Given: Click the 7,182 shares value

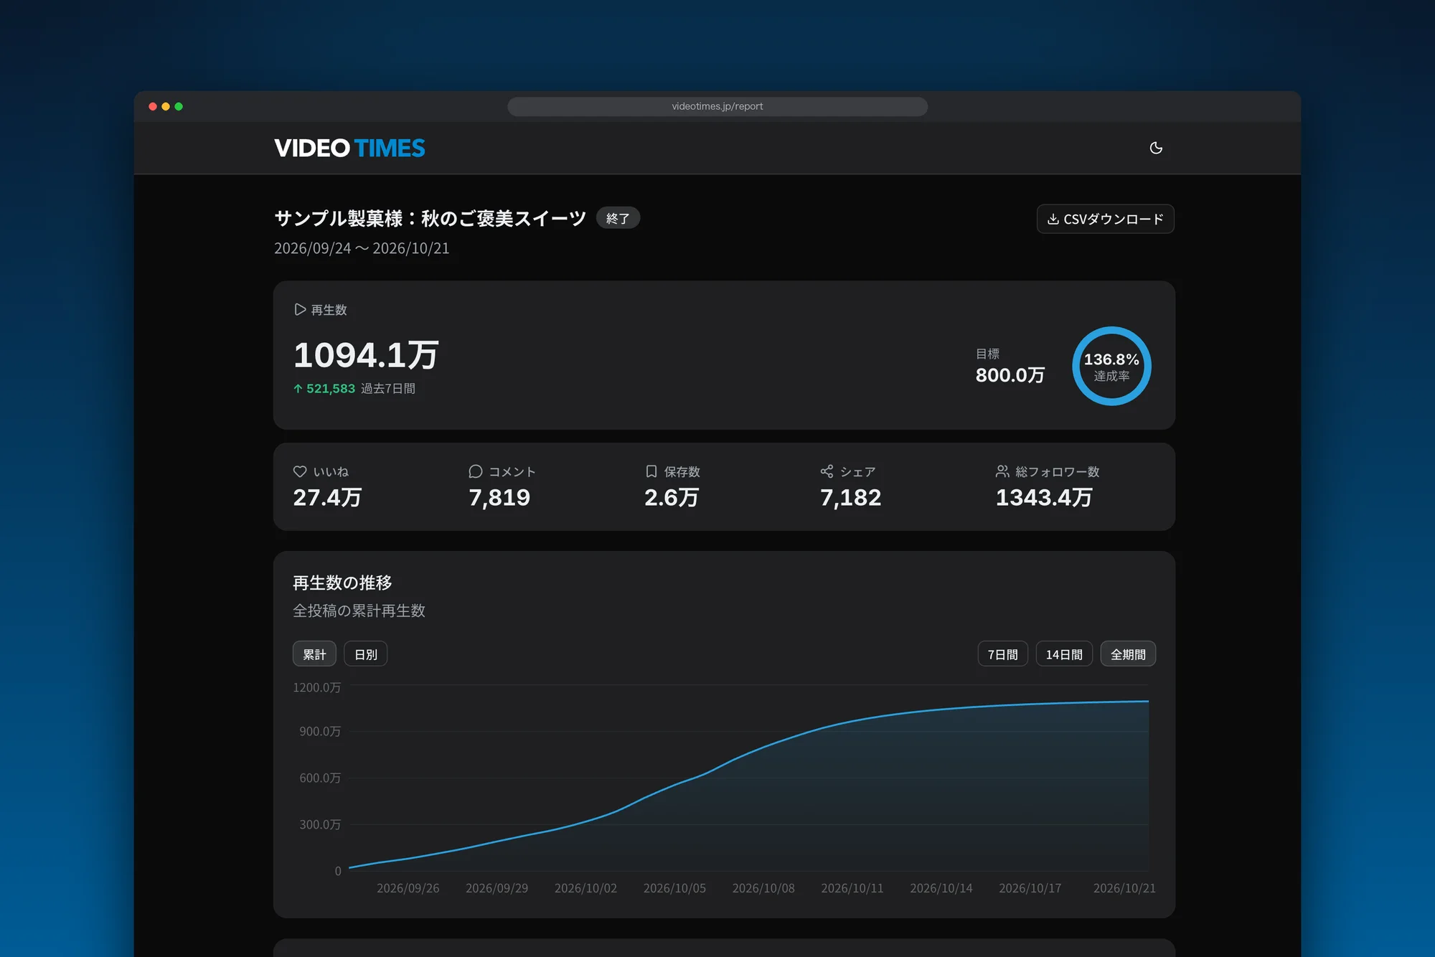Looking at the screenshot, I should (x=850, y=497).
